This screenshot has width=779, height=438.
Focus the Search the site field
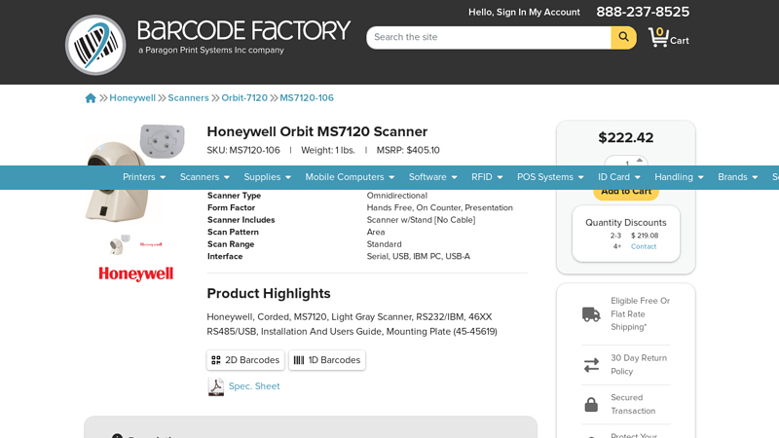click(x=489, y=37)
